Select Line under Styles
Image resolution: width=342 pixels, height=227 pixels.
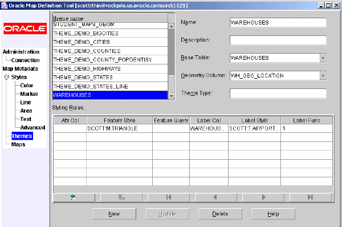26,102
